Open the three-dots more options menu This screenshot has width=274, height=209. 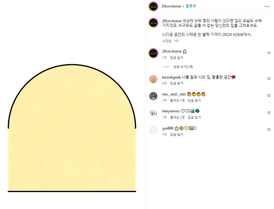267,7
